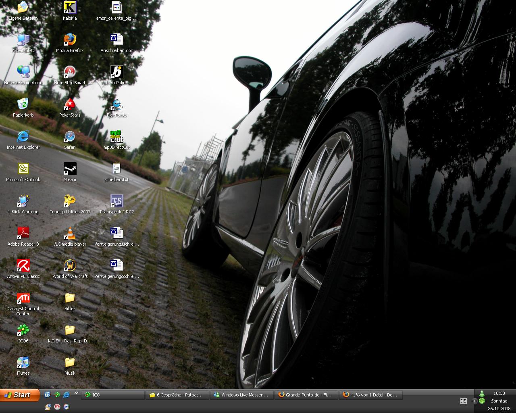Viewport: 516px width, 413px height.
Task: Open the 41% download progress window
Action: pos(370,395)
